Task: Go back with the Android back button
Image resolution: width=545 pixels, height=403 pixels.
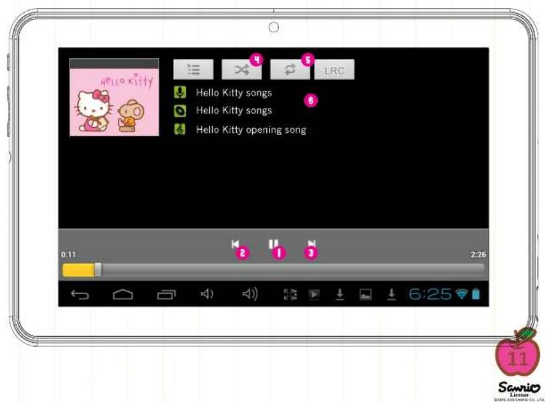Action: [80, 295]
